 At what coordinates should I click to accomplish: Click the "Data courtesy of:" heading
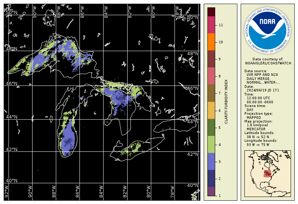click(268, 59)
